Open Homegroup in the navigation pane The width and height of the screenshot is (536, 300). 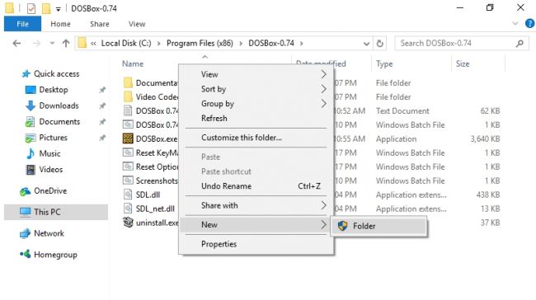[x=55, y=255]
